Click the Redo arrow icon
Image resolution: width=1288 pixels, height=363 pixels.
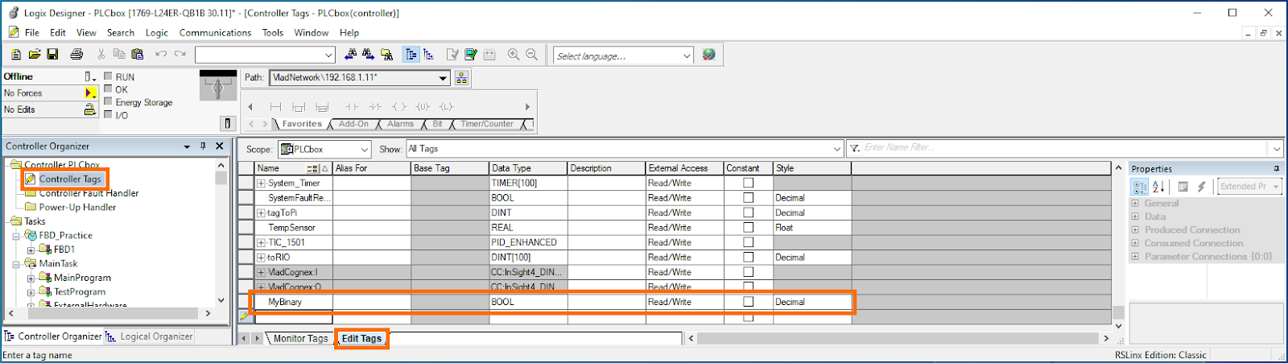pyautogui.click(x=180, y=55)
